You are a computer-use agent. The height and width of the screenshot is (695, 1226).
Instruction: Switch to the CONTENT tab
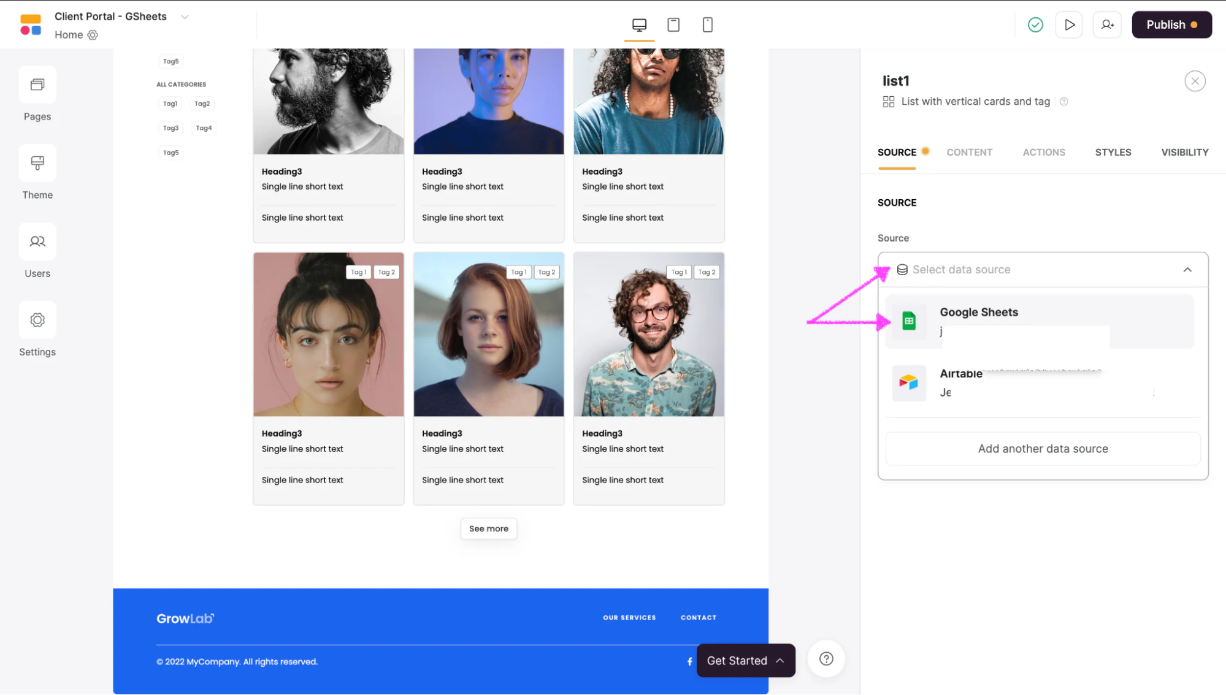pos(969,152)
